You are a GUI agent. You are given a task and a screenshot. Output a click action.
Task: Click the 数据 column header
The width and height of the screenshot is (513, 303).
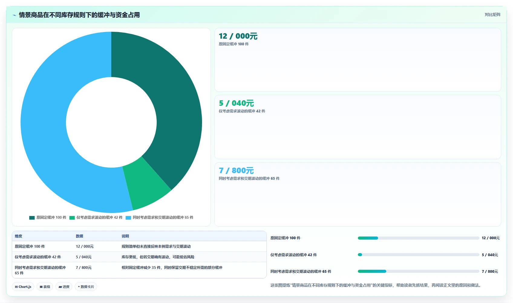[x=80, y=236]
